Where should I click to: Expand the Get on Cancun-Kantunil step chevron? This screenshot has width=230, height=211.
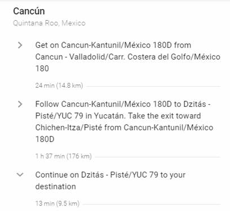click(x=20, y=45)
